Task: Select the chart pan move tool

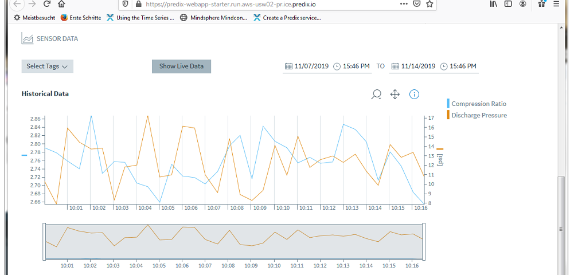Action: coord(395,95)
